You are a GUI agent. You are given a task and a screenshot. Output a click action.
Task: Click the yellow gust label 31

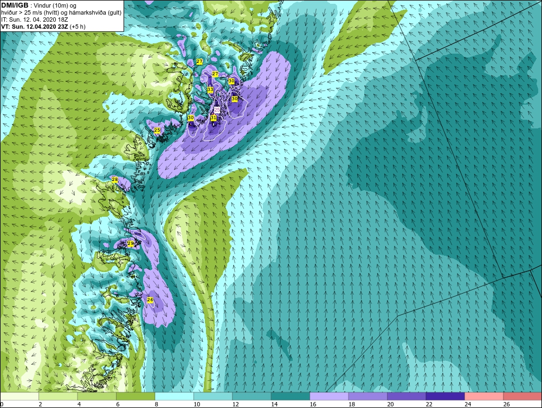[214, 118]
